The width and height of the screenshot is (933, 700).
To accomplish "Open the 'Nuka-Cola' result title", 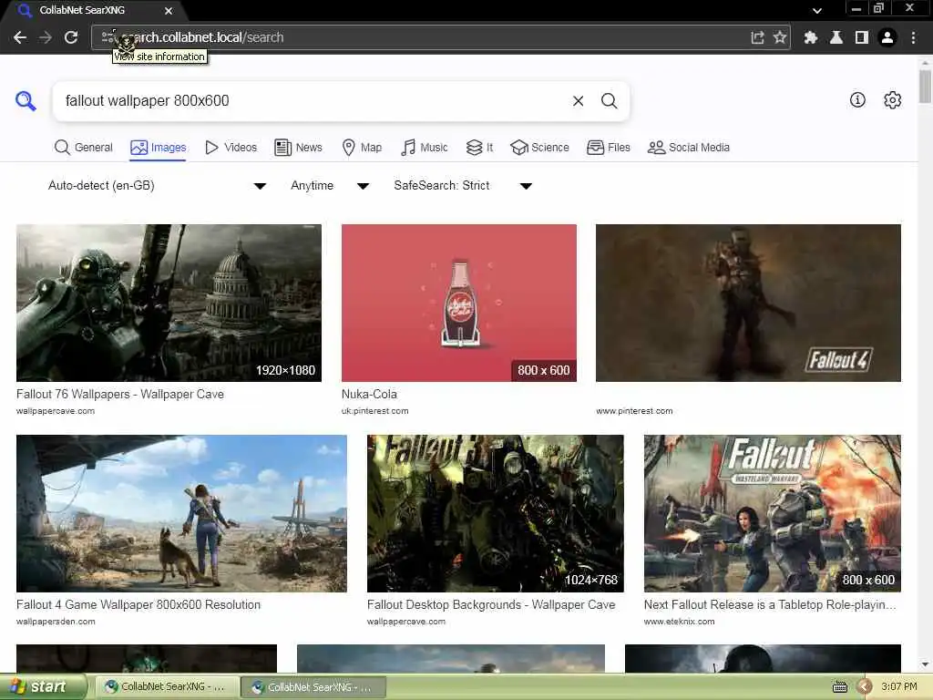I will (369, 394).
